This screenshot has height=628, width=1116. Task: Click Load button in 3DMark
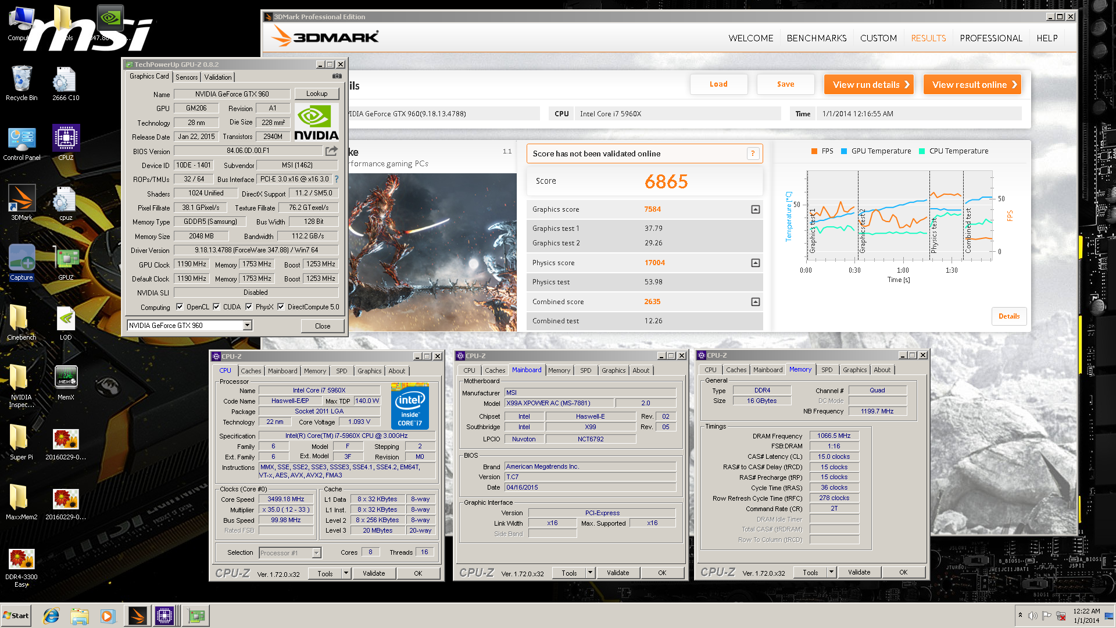click(718, 84)
